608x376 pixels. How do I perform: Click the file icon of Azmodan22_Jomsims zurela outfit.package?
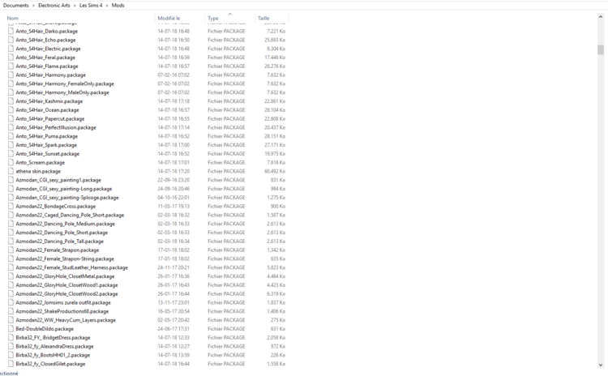point(11,302)
